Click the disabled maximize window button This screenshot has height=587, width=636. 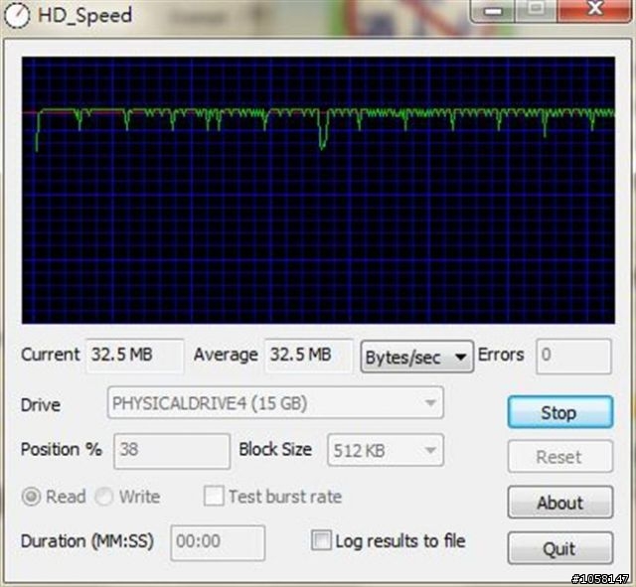537,11
